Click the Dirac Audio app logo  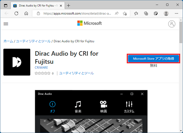tap(17, 62)
